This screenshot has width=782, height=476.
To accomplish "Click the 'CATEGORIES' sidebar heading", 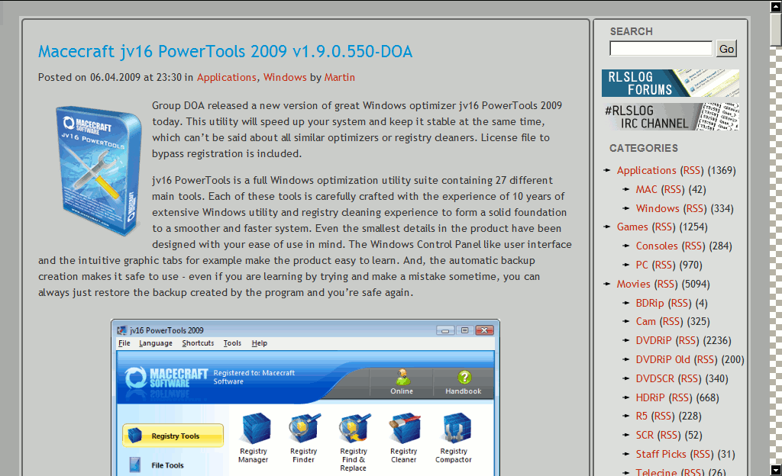I will pyautogui.click(x=643, y=148).
